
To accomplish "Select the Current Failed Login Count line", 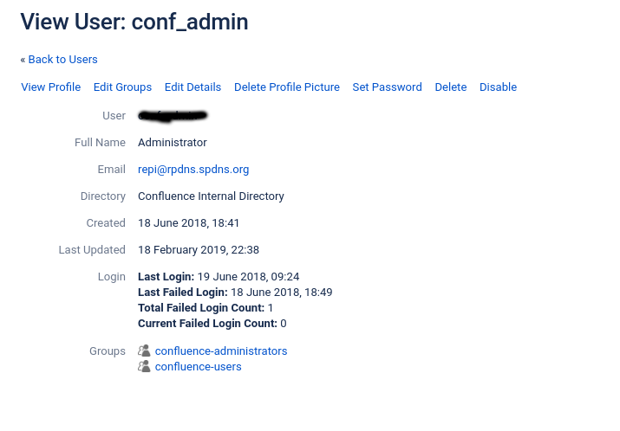I will coord(212,324).
